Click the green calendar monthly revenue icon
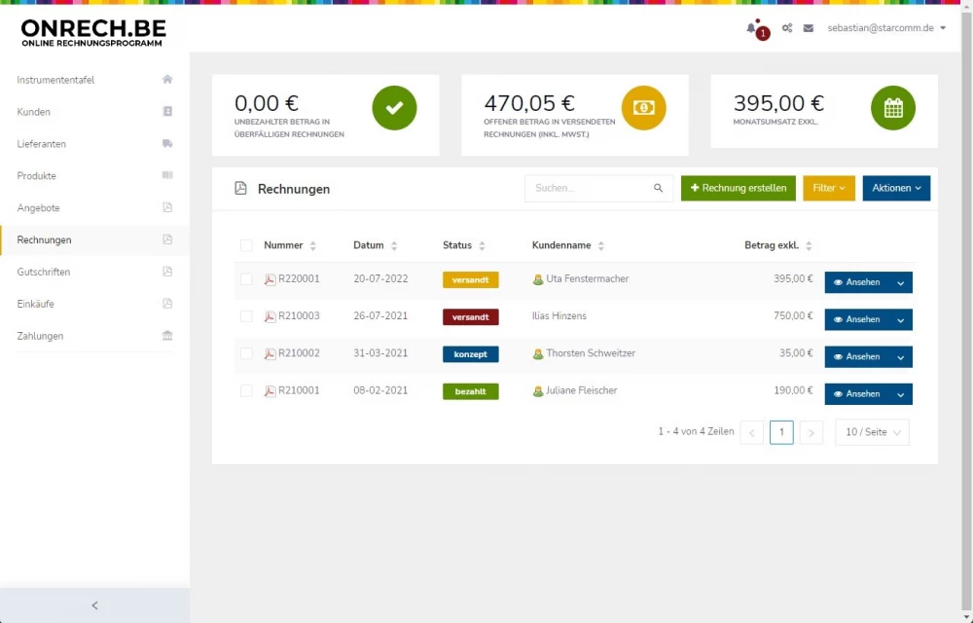Screen dimensions: 973x623 [x=892, y=108]
